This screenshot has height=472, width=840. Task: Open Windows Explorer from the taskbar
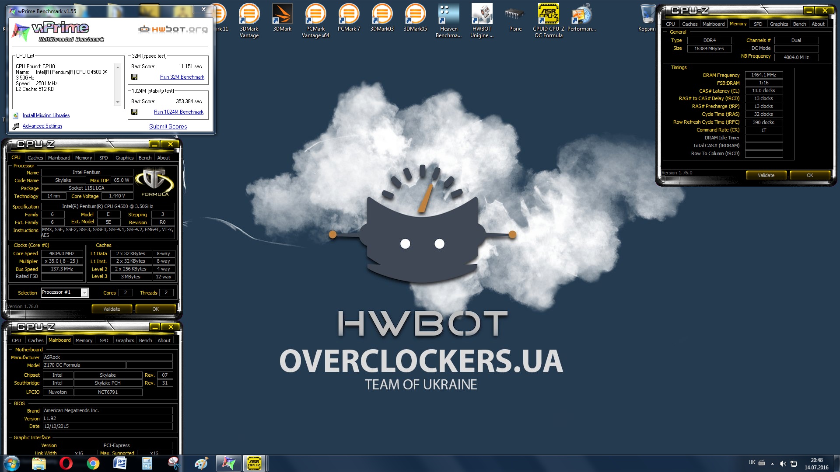pyautogui.click(x=39, y=463)
